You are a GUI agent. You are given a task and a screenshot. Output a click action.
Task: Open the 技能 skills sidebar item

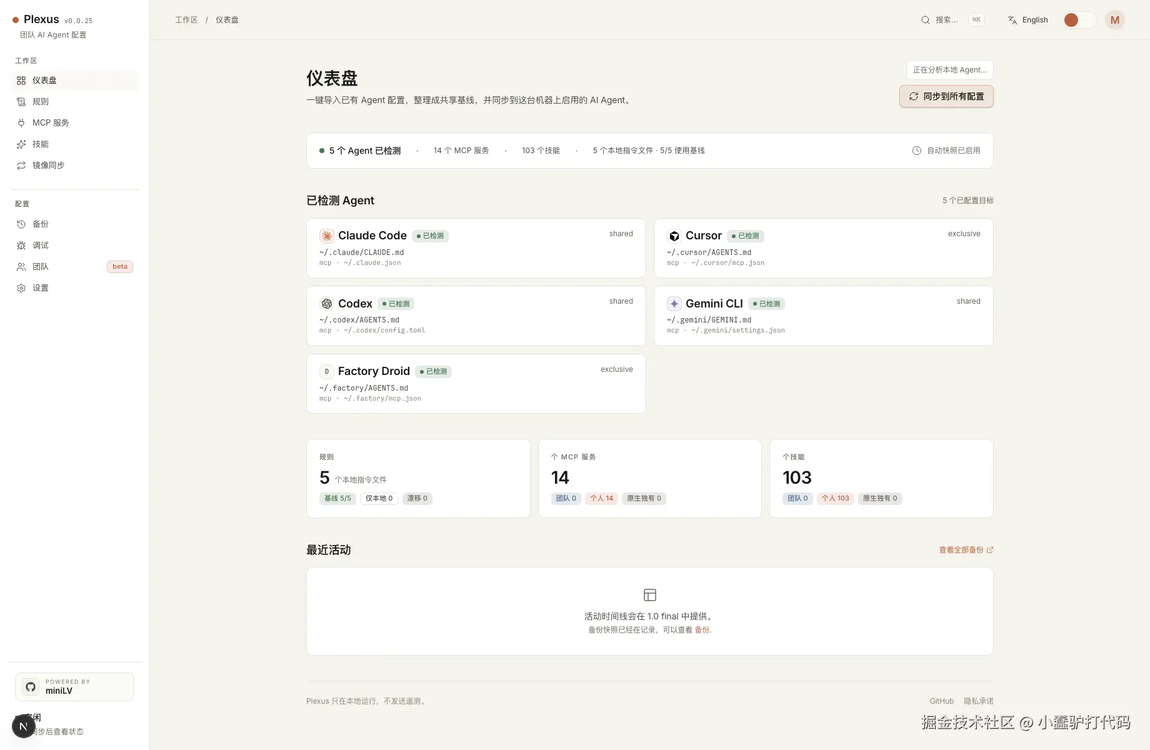[x=74, y=144]
